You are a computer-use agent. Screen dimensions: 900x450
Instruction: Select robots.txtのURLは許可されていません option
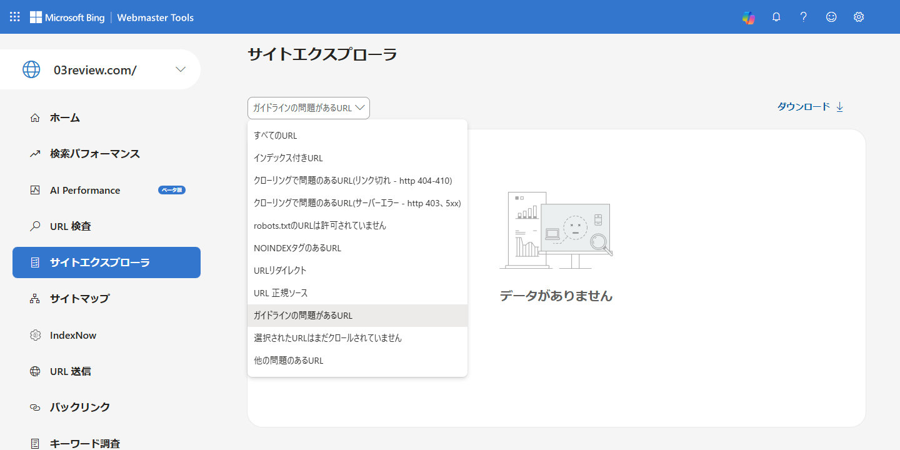[320, 226]
